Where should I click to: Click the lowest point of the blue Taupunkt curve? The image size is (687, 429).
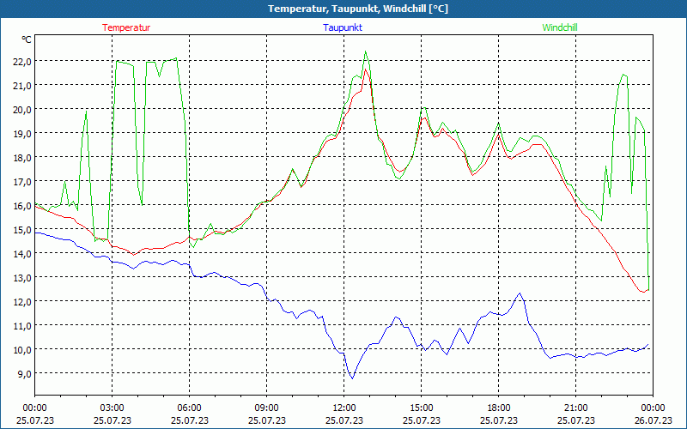(x=351, y=378)
